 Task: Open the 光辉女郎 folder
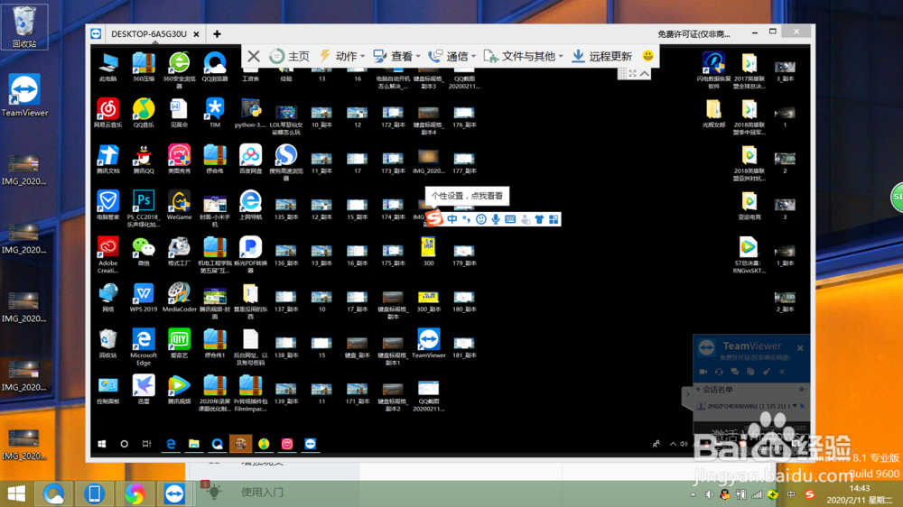713,112
